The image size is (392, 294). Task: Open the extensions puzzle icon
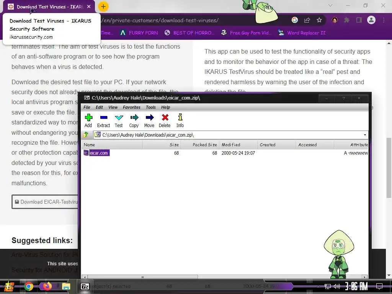347,20
